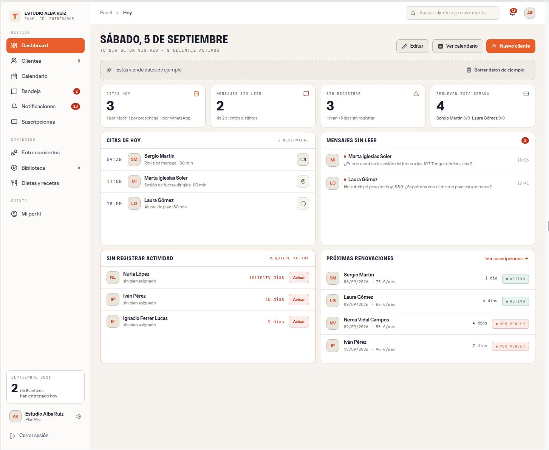This screenshot has width=549, height=450.
Task: Focus the Buscar cliente search field
Action: tap(453, 13)
